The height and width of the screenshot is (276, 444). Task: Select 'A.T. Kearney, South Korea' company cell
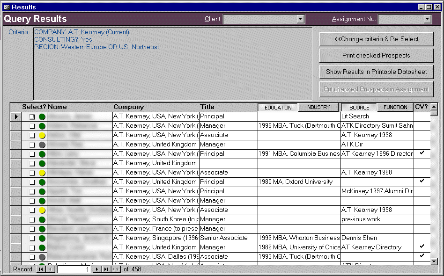pyautogui.click(x=156, y=219)
